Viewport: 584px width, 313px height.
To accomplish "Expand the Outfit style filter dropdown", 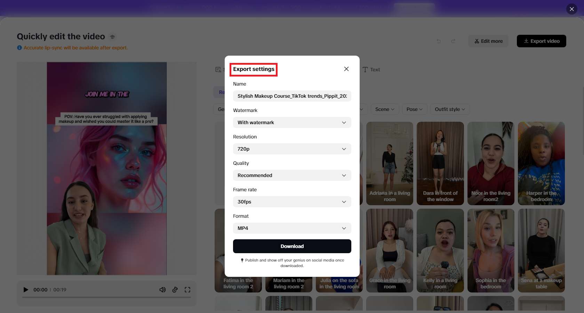I will (449, 109).
